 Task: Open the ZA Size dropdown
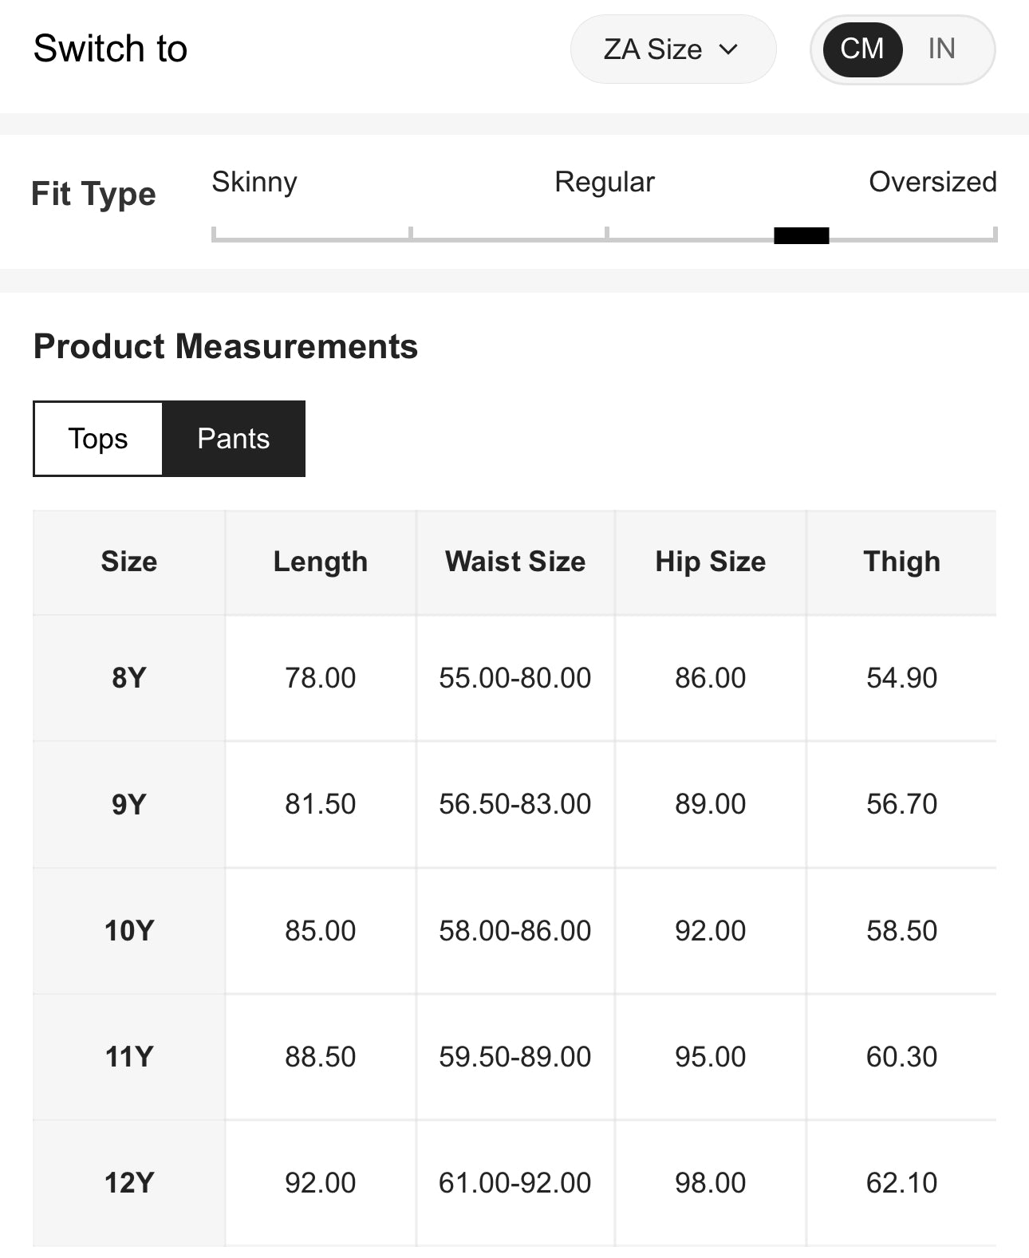click(672, 49)
